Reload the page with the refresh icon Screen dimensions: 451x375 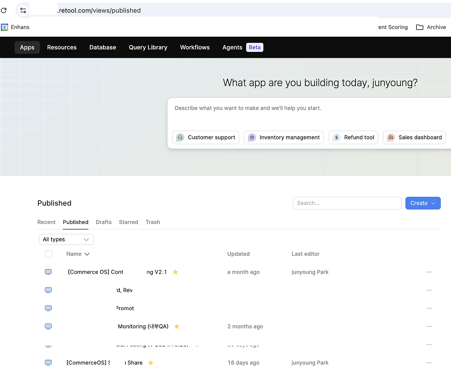pyautogui.click(x=4, y=10)
